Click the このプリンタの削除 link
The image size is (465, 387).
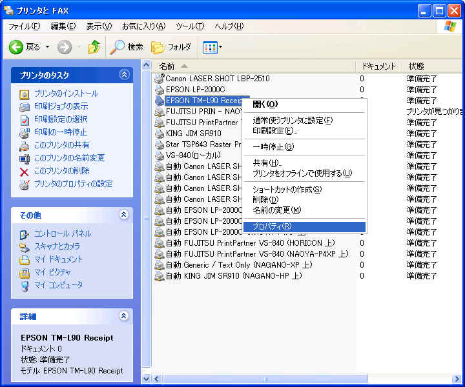point(62,171)
